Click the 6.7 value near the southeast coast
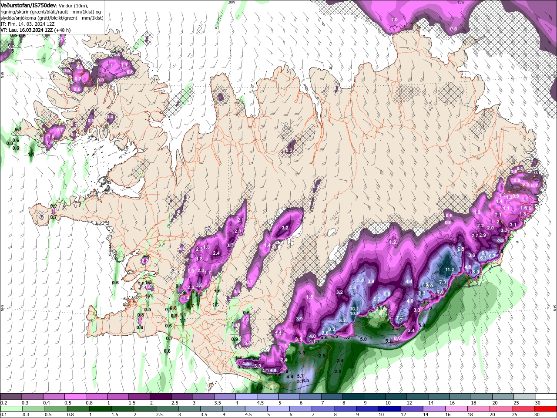Screen dimensions: 557x418 click(x=492, y=256)
